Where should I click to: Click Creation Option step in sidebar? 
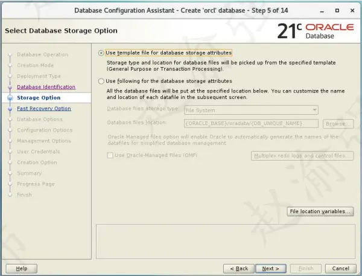coord(37,162)
